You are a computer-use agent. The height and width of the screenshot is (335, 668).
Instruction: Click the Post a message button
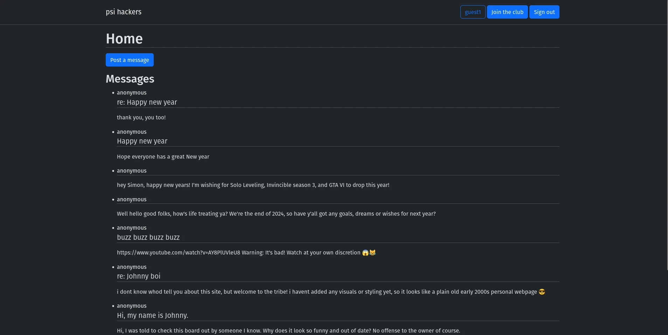click(130, 60)
